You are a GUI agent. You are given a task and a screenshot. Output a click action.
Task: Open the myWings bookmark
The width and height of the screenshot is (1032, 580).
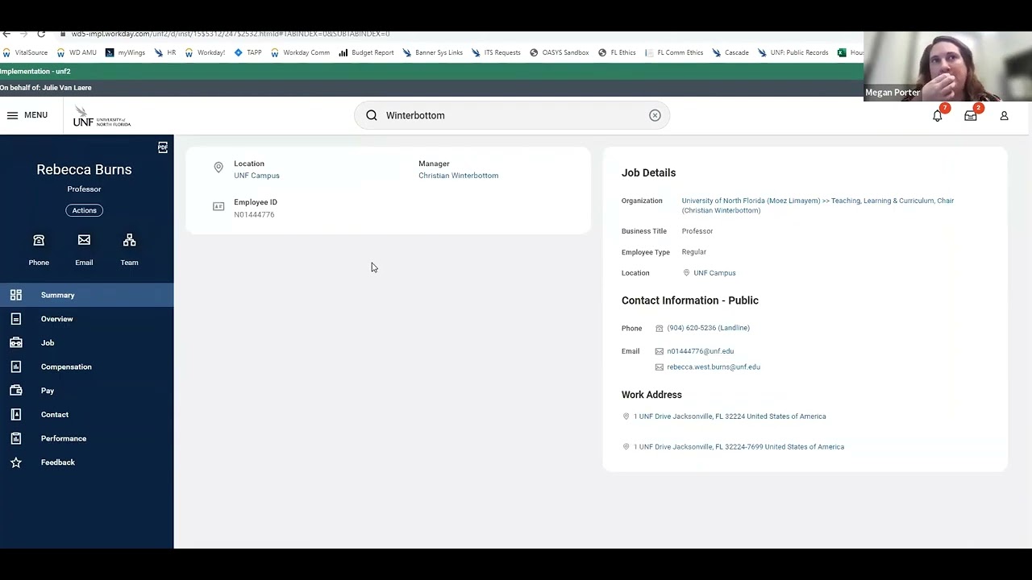[x=125, y=52]
